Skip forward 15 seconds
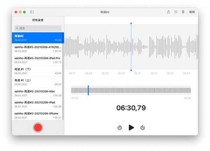 (142, 128)
